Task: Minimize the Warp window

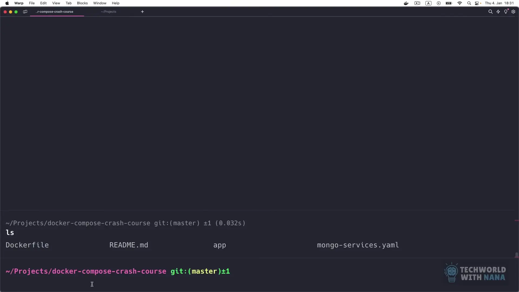Action: 11,12
